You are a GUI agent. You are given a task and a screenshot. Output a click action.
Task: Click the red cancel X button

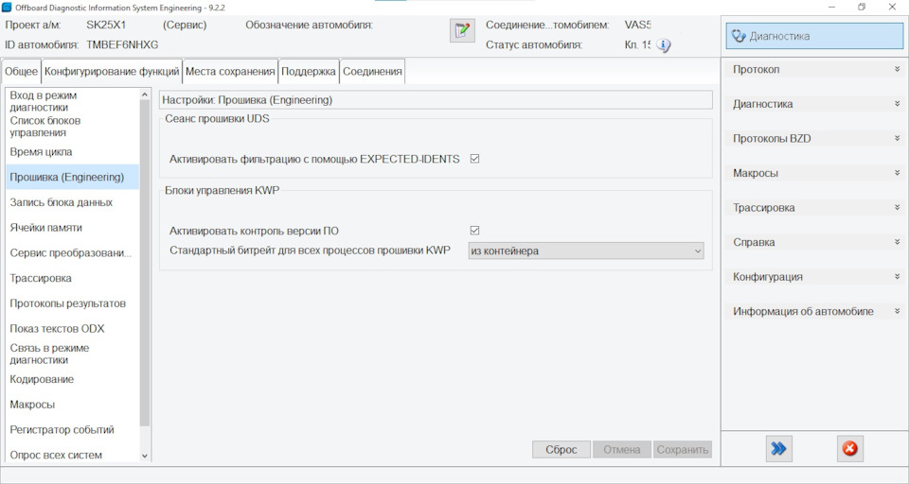(850, 449)
